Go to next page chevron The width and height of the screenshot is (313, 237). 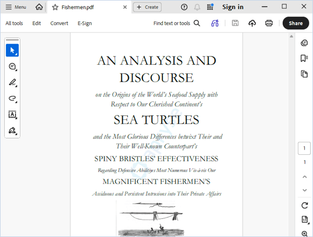(x=305, y=190)
